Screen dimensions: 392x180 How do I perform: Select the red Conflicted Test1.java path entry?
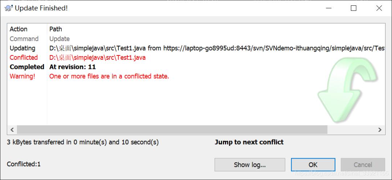(97, 58)
